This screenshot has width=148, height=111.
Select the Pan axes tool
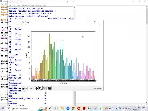point(36,88)
